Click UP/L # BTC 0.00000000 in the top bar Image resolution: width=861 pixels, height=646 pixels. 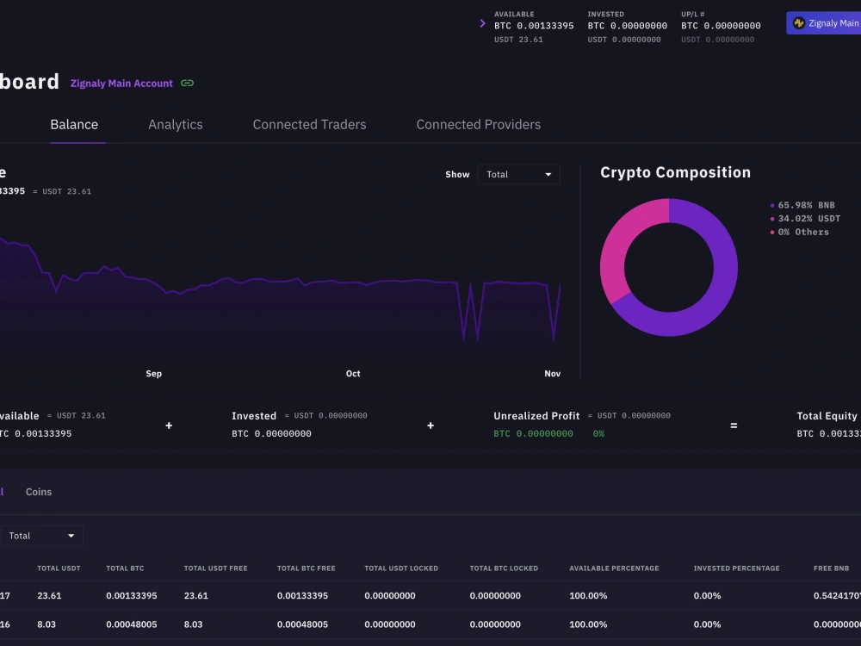[721, 25]
